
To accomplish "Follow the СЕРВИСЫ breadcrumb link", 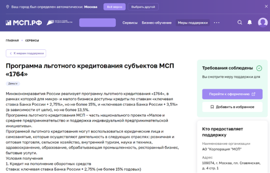I will [x=32, y=40].
